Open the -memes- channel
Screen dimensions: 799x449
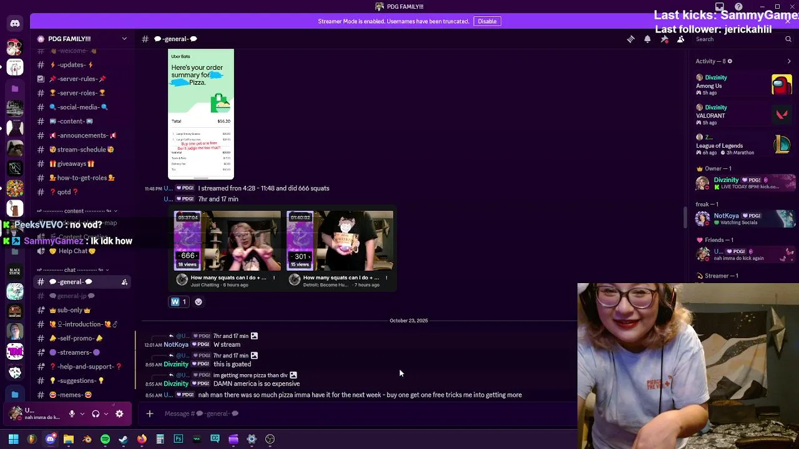click(x=82, y=395)
